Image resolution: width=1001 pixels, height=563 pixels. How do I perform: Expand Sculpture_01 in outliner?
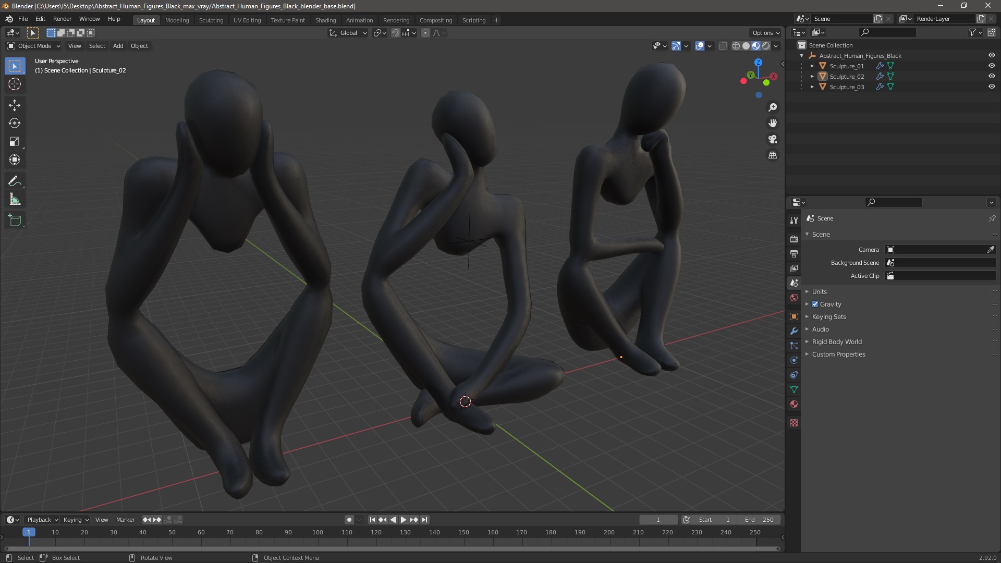[812, 66]
